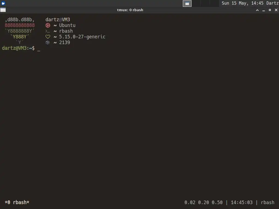Close the tmux terminal window
279x209 pixels.
[x=276, y=10]
